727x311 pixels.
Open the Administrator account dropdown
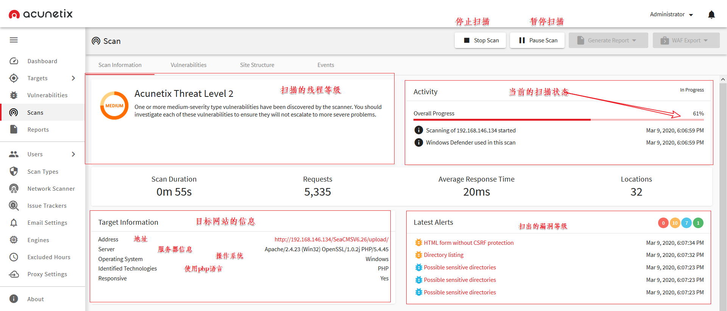(671, 14)
